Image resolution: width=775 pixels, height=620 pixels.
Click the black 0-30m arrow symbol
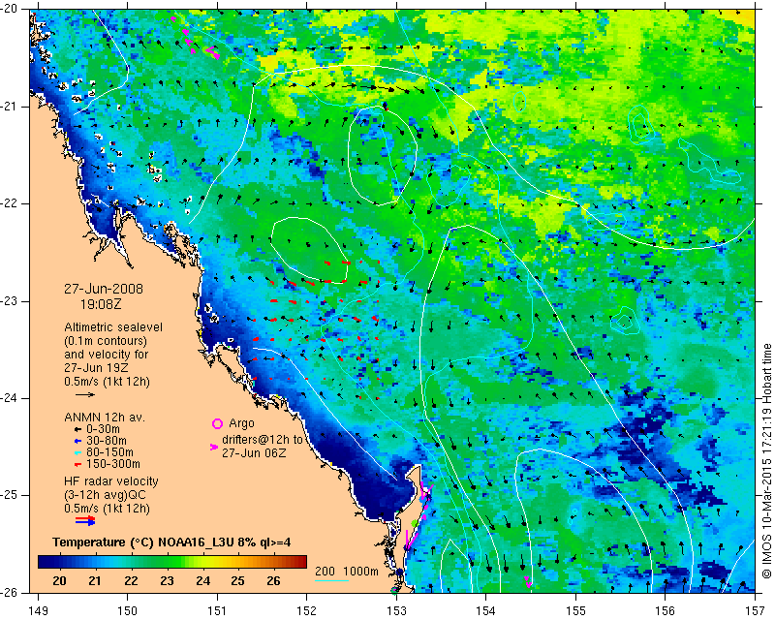click(x=77, y=429)
